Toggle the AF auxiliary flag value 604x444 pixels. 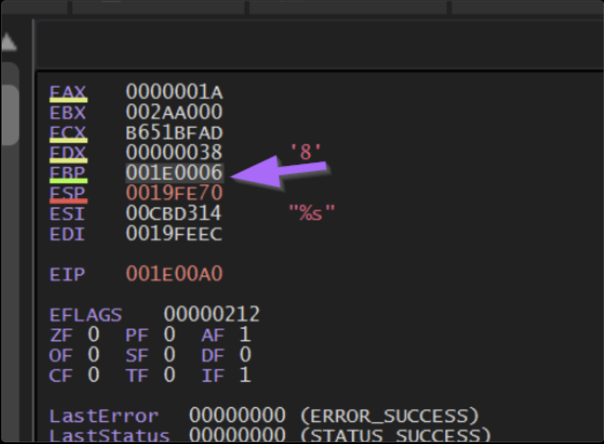245,335
